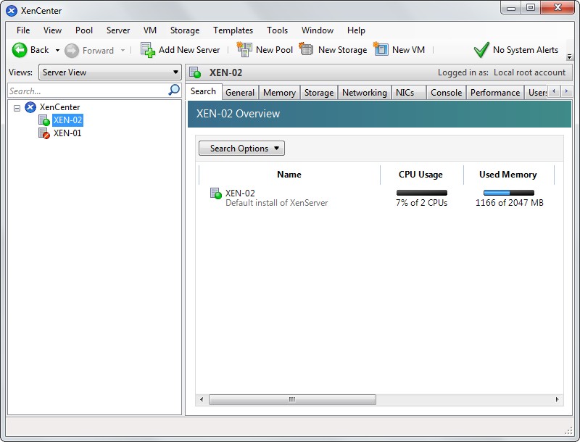Click XEN-02 server icon in results list
The image size is (580, 442).
pyautogui.click(x=215, y=193)
